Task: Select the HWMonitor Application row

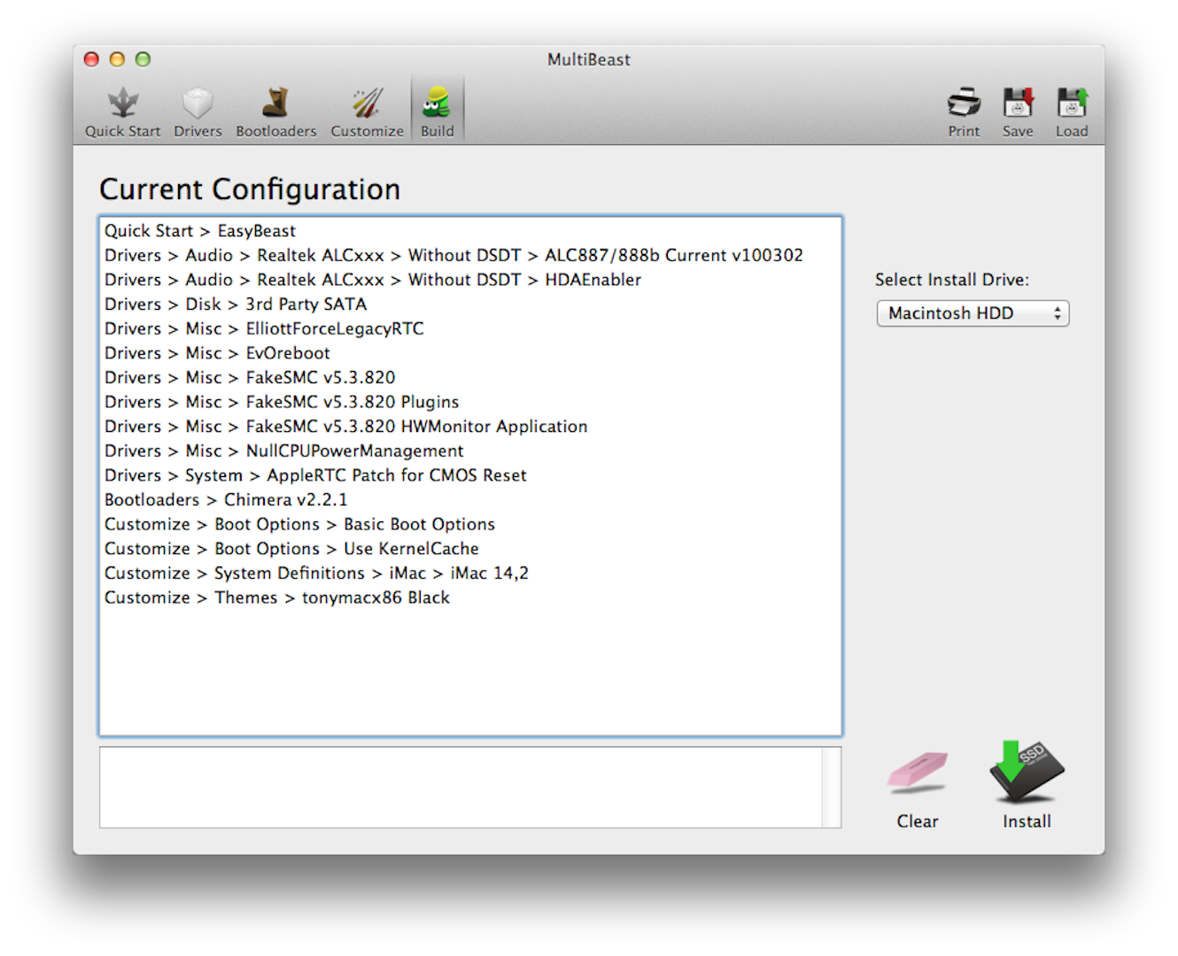Action: coord(470,427)
